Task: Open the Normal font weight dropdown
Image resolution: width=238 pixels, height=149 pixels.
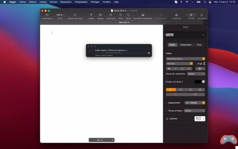Action: 179,64
